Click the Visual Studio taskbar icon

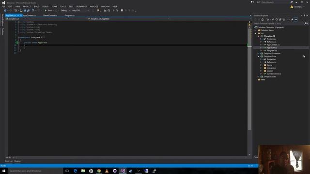pyautogui.click(x=123, y=171)
